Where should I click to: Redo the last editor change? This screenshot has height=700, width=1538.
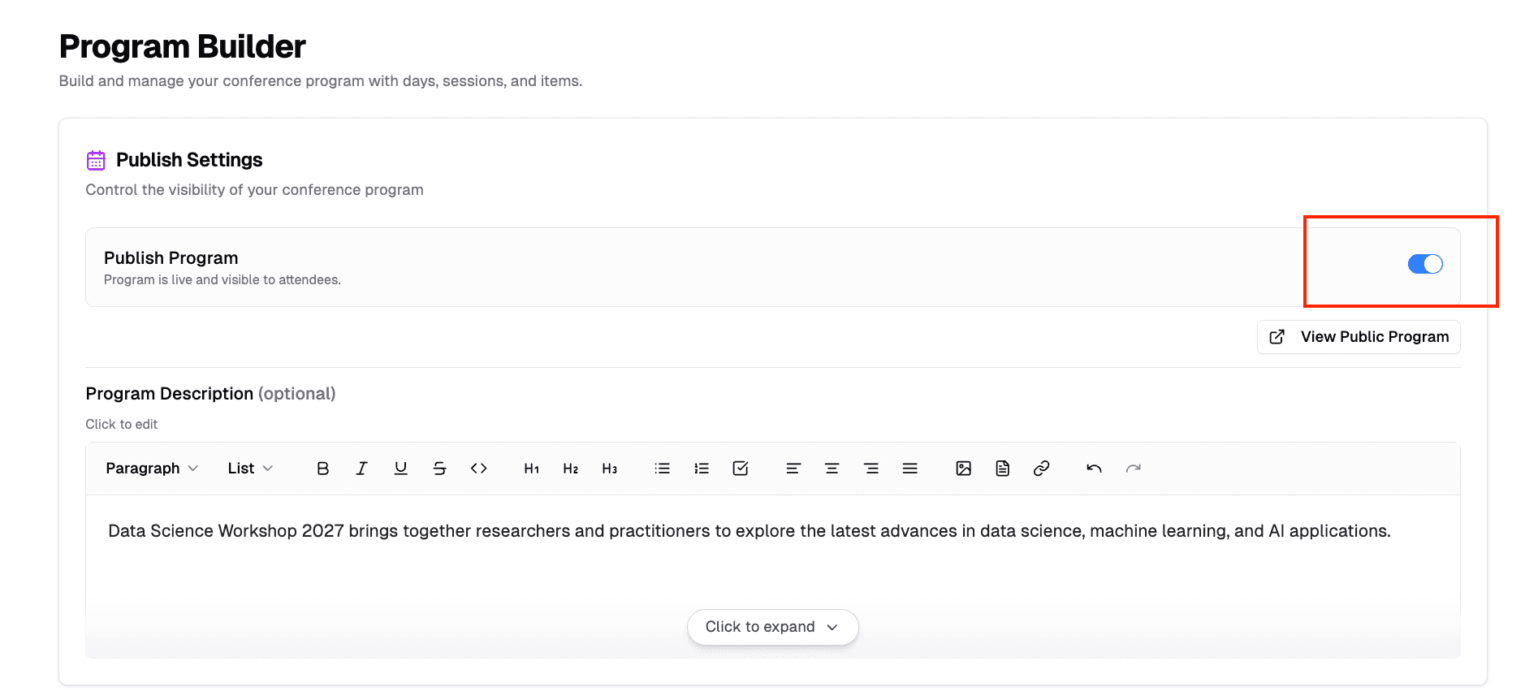tap(1134, 468)
